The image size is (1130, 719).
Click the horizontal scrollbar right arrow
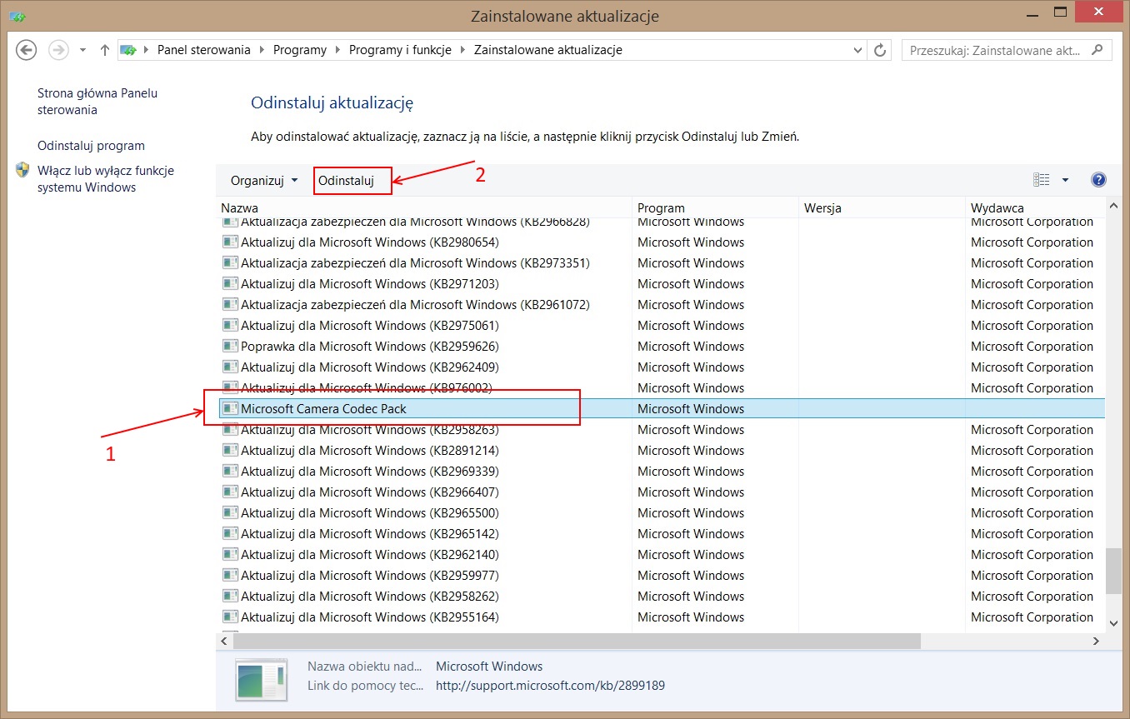coord(1096,641)
